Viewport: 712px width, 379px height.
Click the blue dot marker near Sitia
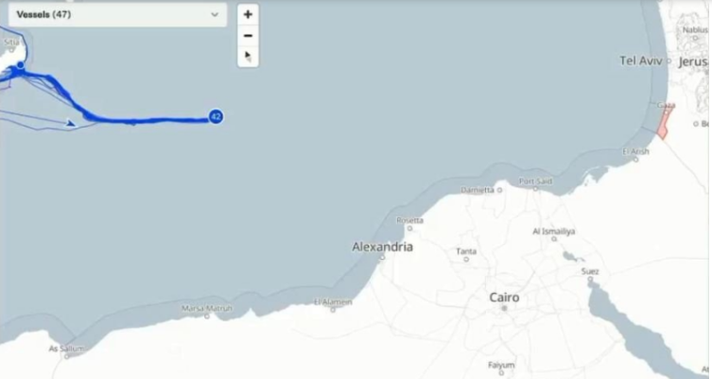click(x=21, y=65)
